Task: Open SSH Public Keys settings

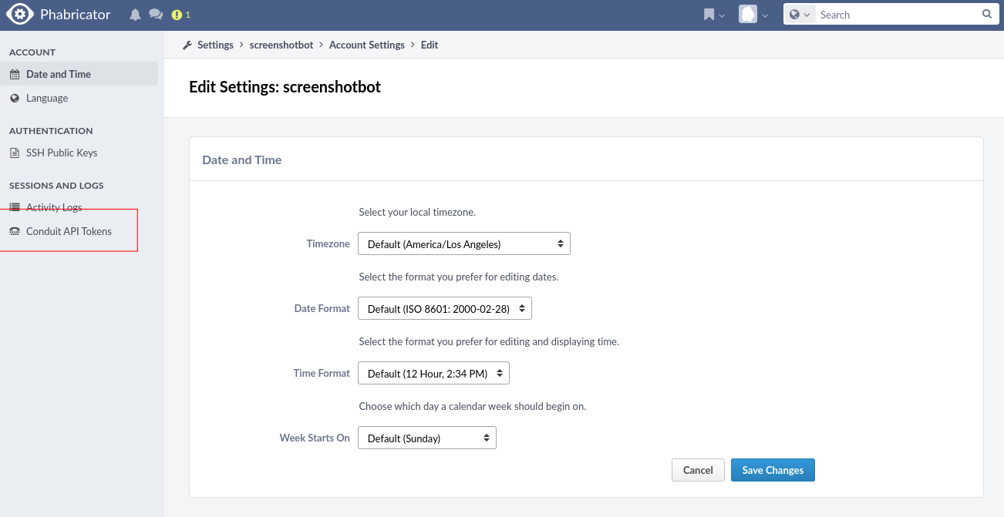Action: 62,153
